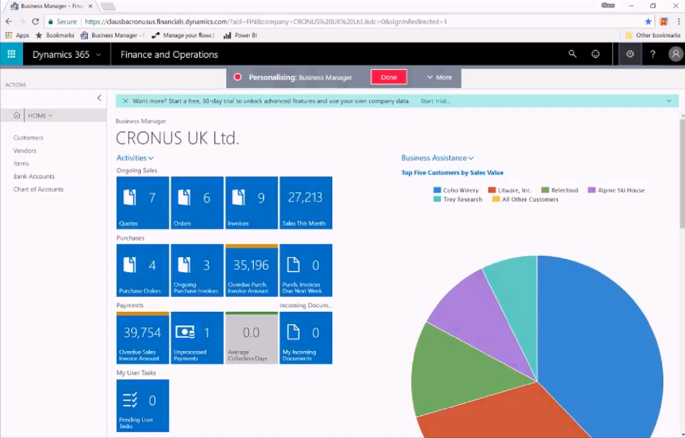The height and width of the screenshot is (438, 685).
Task: Open Purch. Invoices Due Next Week tile
Action: pyautogui.click(x=306, y=270)
